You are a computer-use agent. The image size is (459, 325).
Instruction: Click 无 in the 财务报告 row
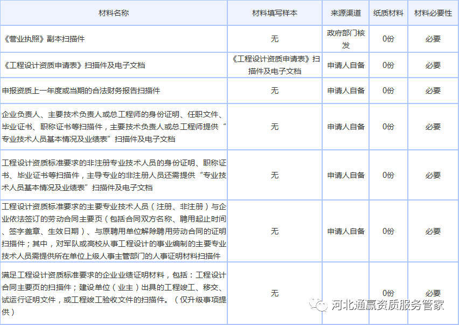275,91
